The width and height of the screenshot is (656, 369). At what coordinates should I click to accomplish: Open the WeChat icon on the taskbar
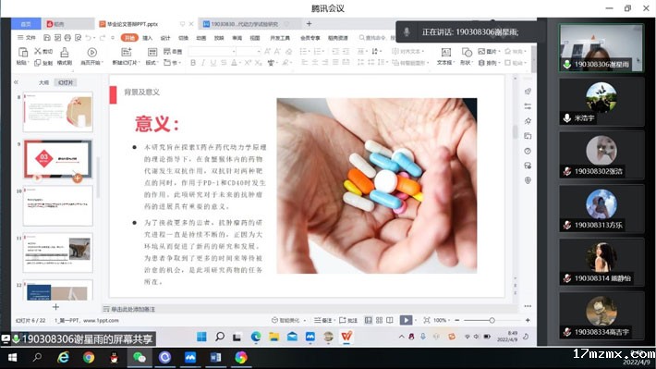click(139, 357)
